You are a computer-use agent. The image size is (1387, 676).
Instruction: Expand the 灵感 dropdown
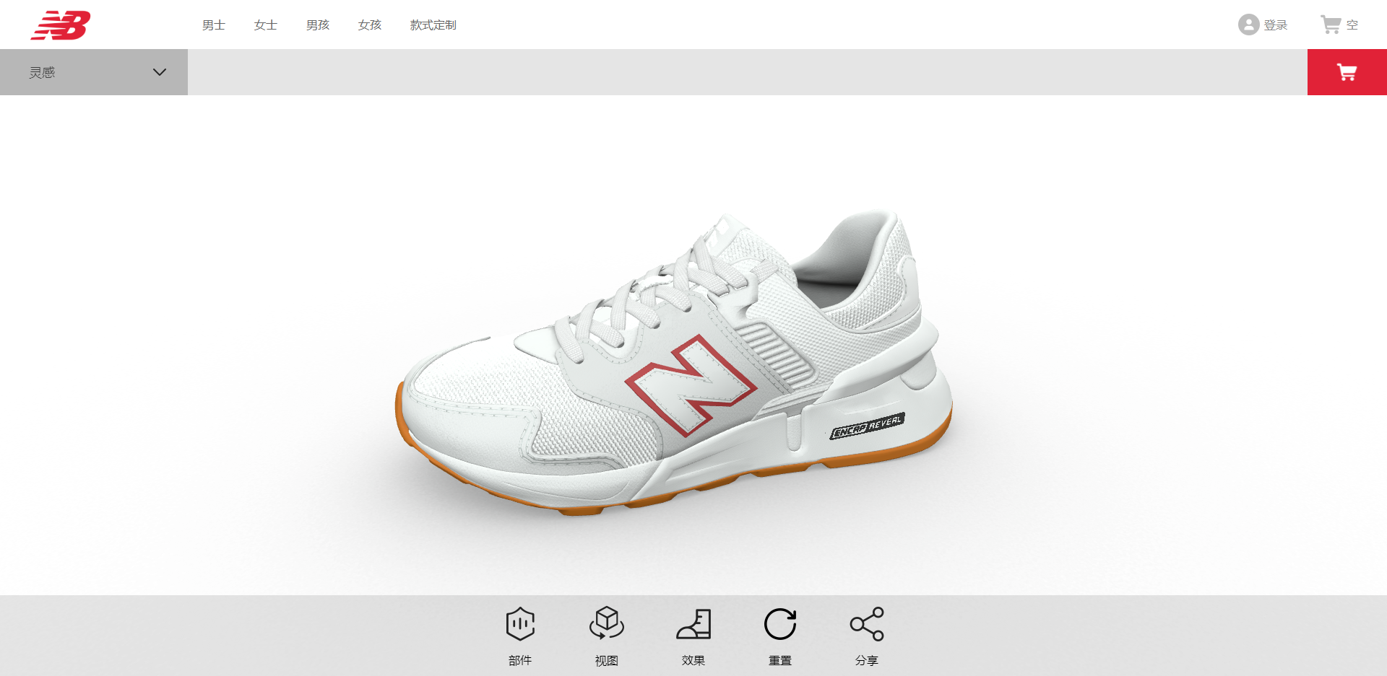coord(94,72)
